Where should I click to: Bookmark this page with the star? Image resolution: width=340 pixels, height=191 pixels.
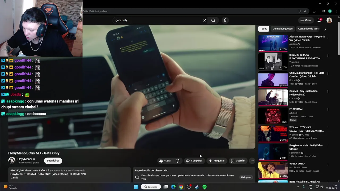(305, 11)
